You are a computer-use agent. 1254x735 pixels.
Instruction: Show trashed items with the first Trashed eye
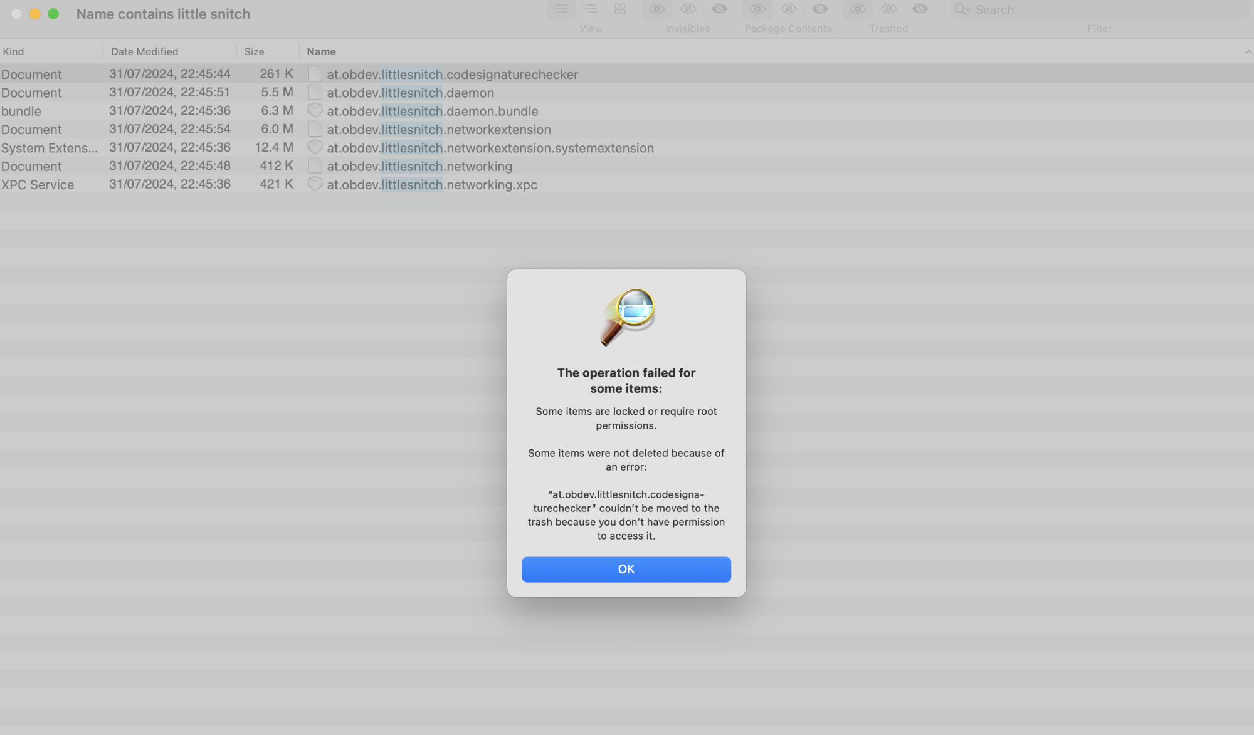(x=857, y=9)
